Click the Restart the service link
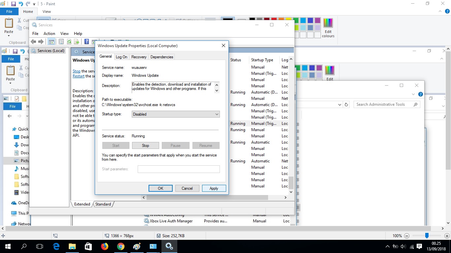451x253 pixels. click(79, 76)
